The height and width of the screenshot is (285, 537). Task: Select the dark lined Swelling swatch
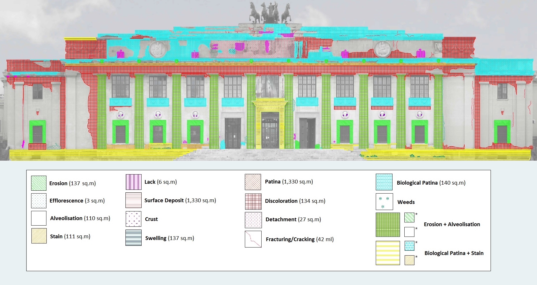click(x=134, y=238)
